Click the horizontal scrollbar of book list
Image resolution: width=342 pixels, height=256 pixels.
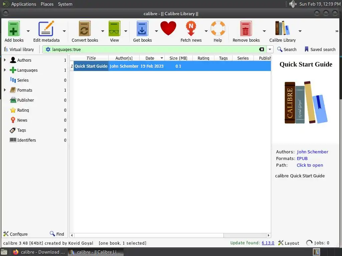[x=149, y=235]
